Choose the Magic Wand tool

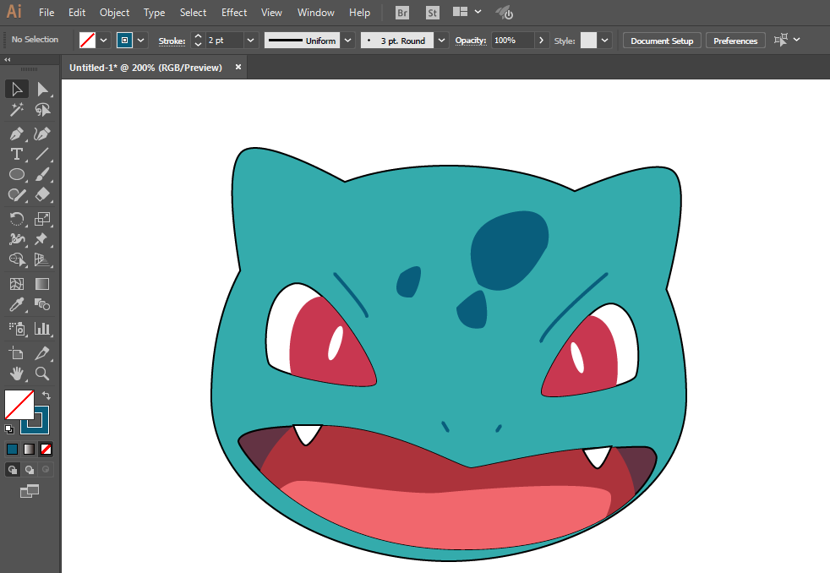(x=16, y=110)
